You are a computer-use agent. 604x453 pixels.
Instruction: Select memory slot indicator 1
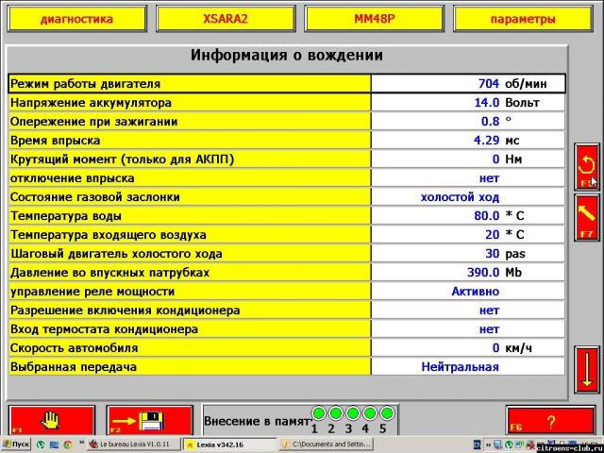(319, 413)
